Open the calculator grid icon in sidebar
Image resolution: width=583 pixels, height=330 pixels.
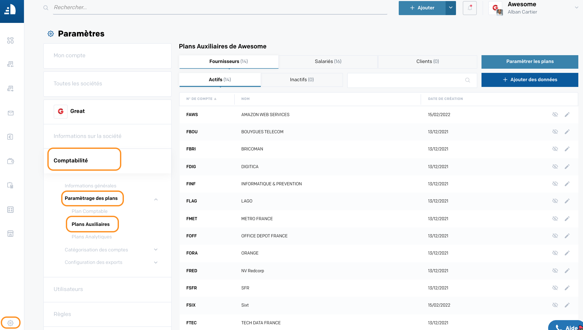pyautogui.click(x=10, y=210)
